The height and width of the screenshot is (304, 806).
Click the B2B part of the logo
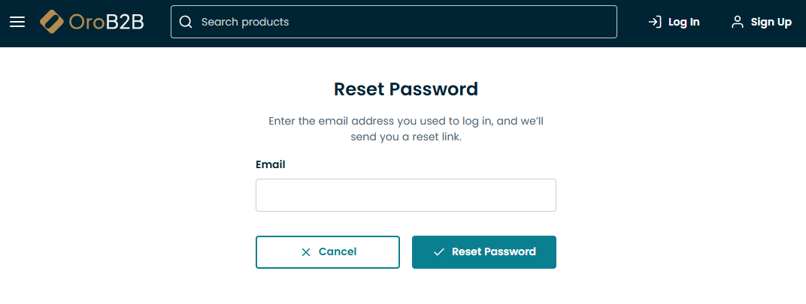125,22
